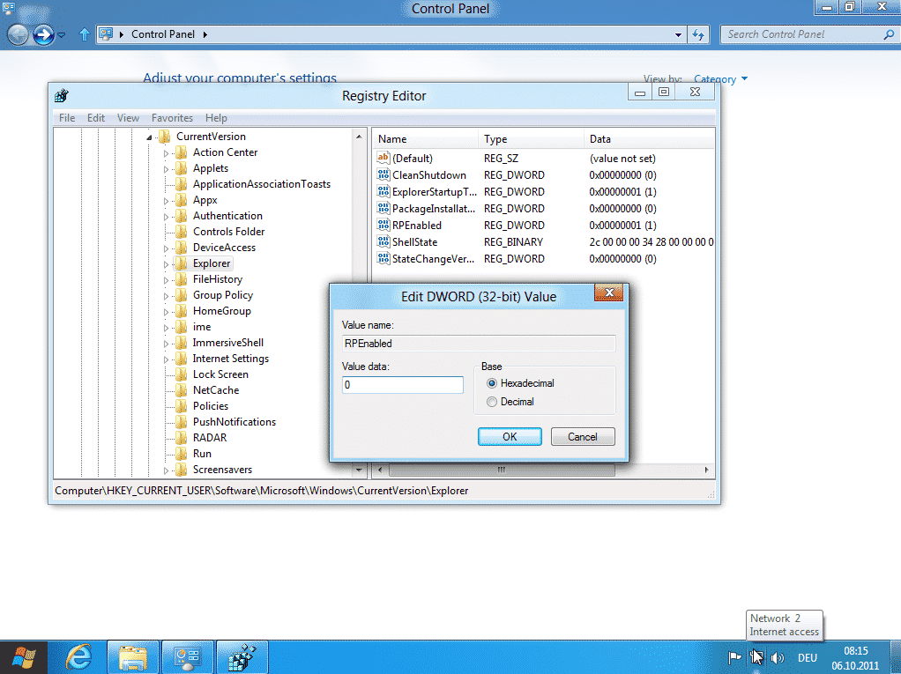Click the NetCache folder icon

[x=181, y=389]
